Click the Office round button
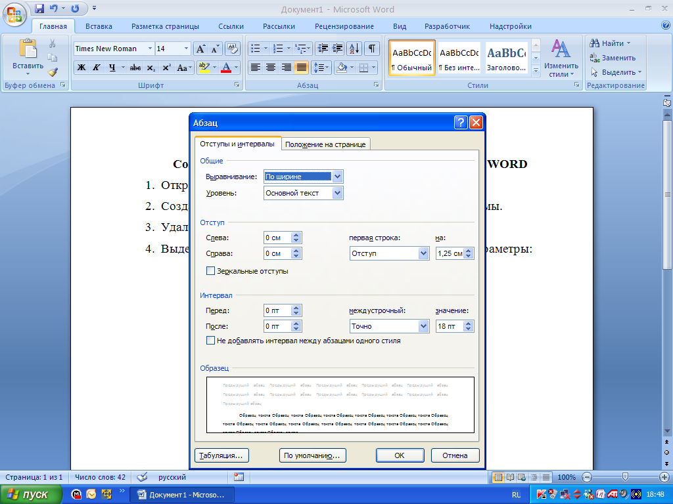This screenshot has height=504, width=673. (14, 14)
